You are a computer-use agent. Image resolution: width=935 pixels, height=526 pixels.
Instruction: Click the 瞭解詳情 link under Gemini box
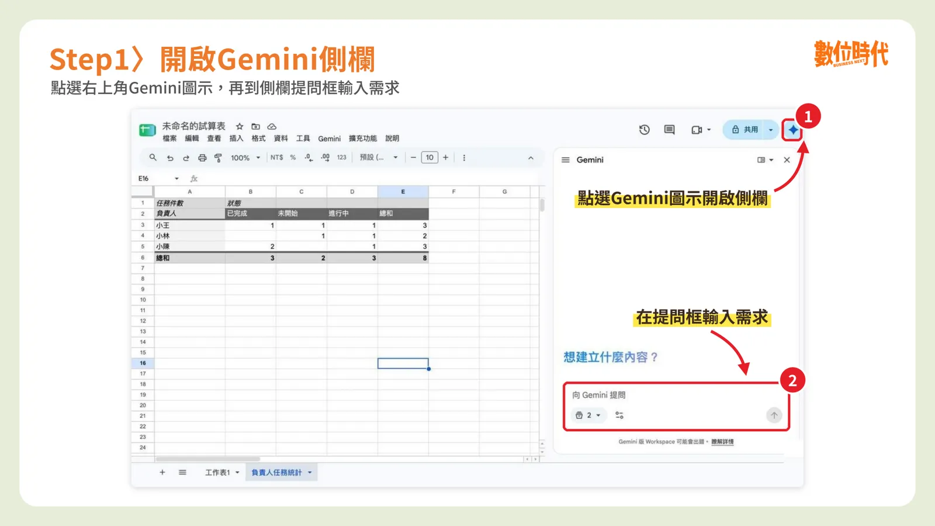[722, 442]
